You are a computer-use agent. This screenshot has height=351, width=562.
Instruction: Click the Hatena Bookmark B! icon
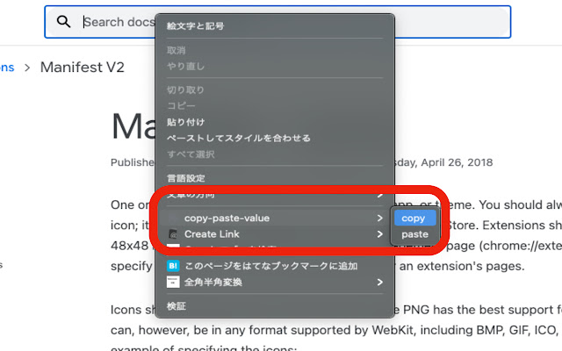[173, 266]
